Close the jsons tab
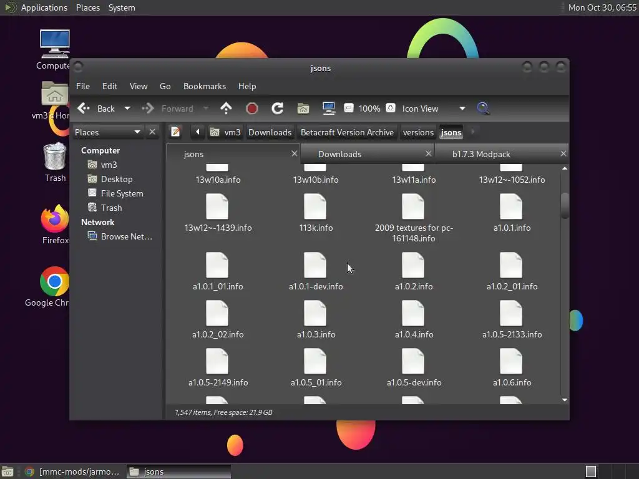This screenshot has height=479, width=639. 295,153
